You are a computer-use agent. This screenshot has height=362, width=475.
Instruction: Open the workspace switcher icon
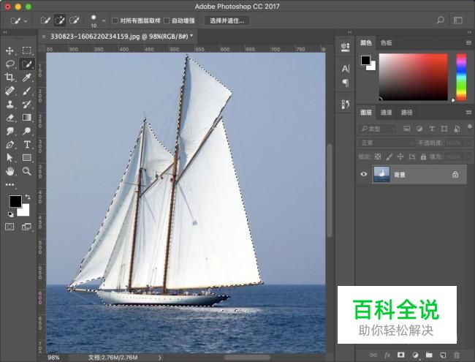457,20
